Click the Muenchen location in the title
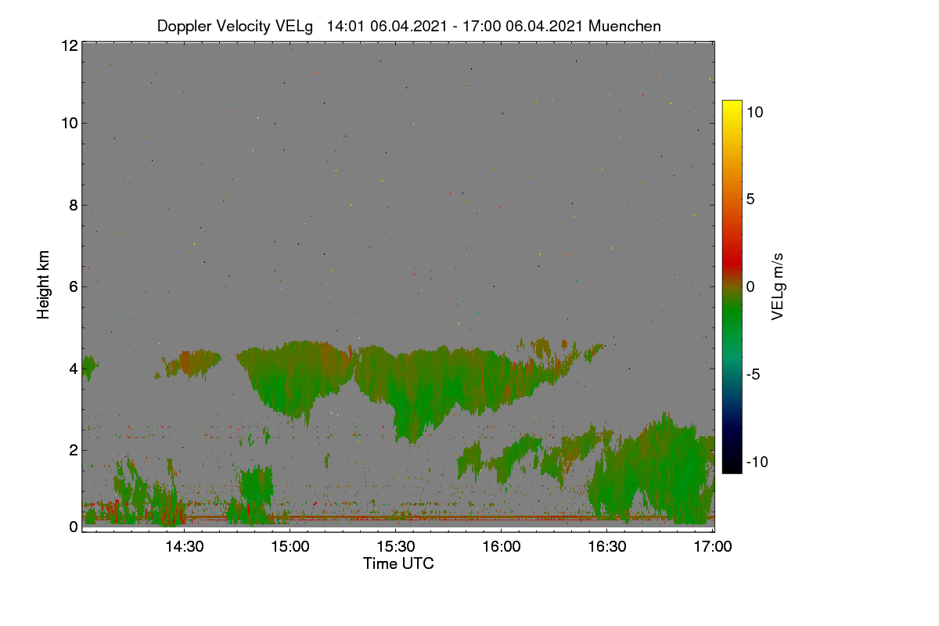 point(624,26)
